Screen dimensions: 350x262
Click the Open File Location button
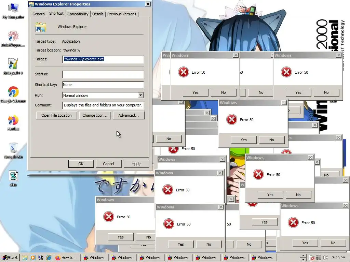tap(56, 115)
